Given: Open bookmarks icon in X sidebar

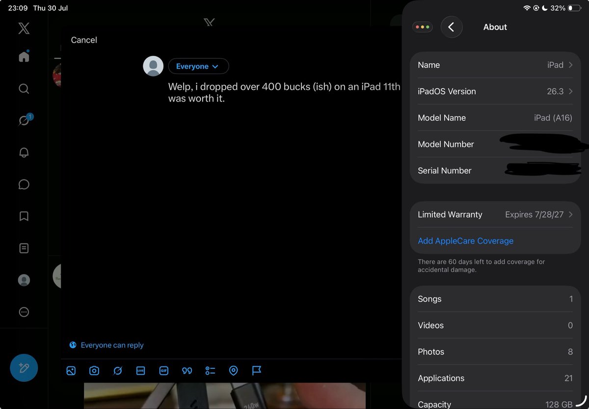Looking at the screenshot, I should point(24,216).
